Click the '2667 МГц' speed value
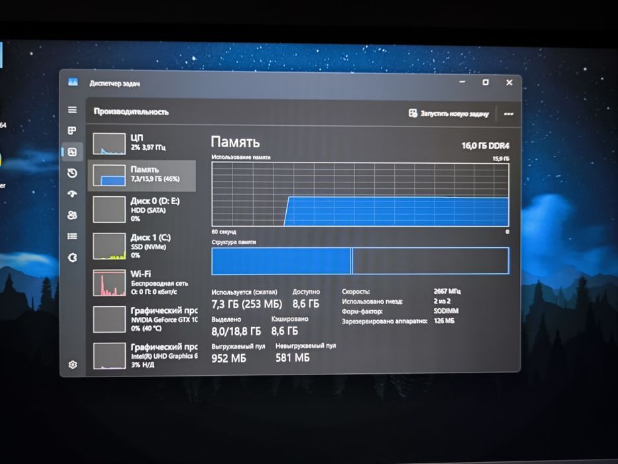This screenshot has width=618, height=464. coord(447,291)
